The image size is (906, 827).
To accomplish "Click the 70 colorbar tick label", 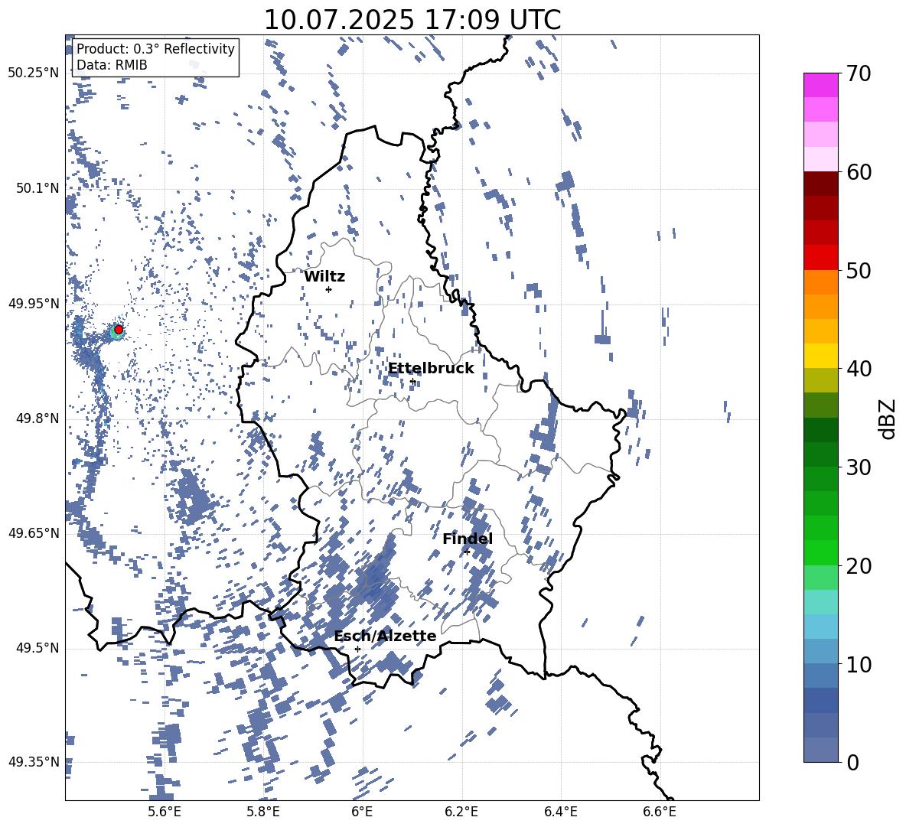I will click(859, 74).
